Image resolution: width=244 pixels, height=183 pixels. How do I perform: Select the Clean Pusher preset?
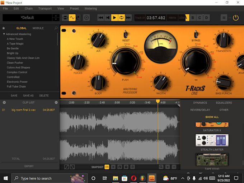click(x=15, y=63)
